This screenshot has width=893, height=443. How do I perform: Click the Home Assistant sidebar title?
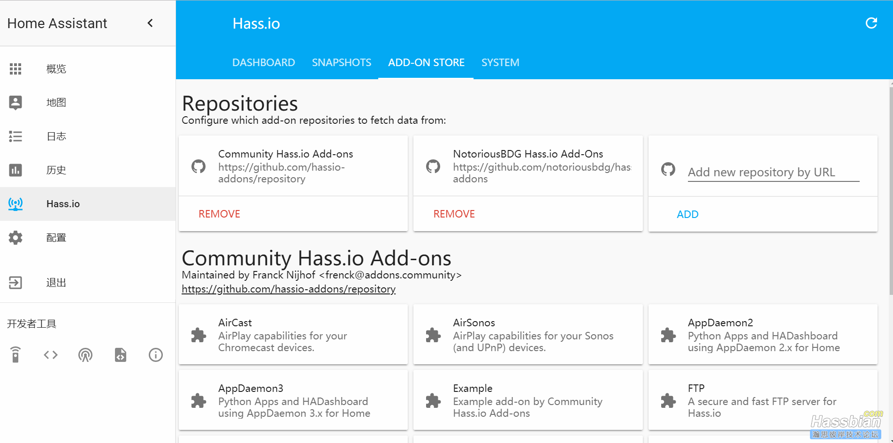coord(57,23)
